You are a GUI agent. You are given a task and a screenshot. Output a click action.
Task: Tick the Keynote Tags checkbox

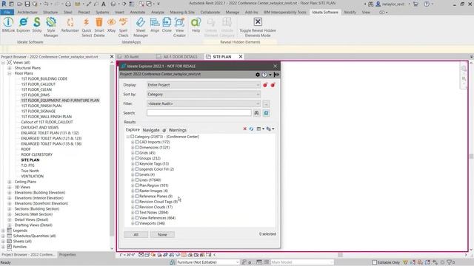click(137, 164)
